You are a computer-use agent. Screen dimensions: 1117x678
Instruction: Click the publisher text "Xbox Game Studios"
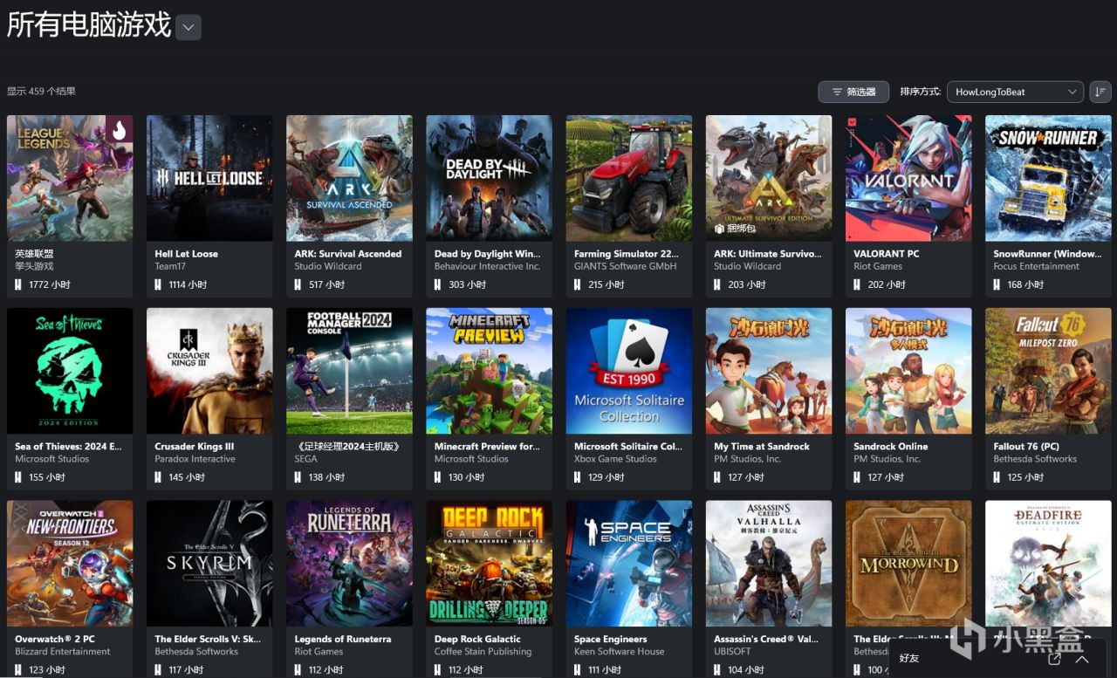tap(615, 459)
